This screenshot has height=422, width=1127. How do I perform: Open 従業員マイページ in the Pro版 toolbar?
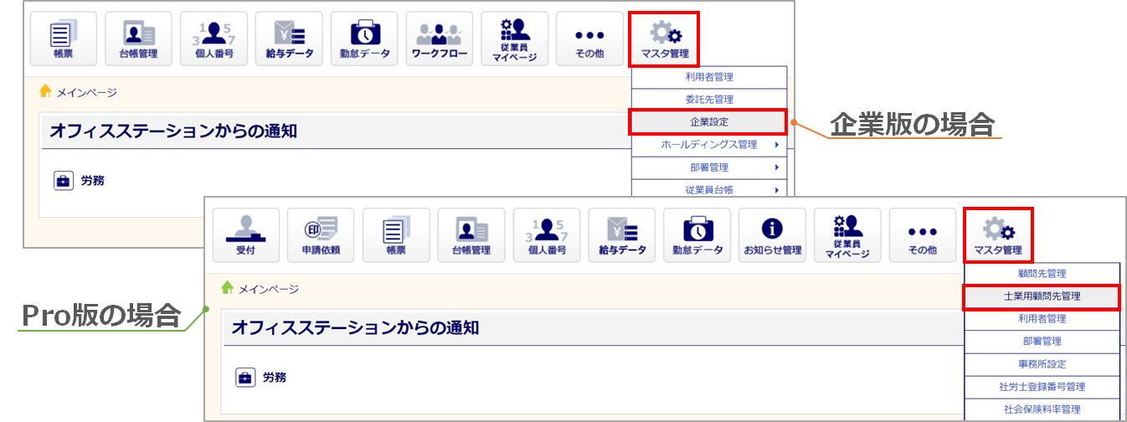pos(847,235)
